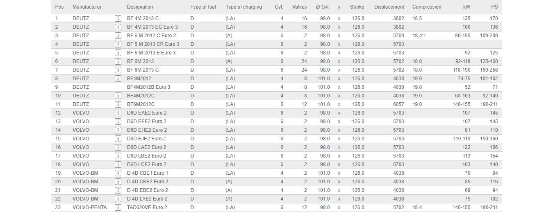The width and height of the screenshot is (553, 214).
Task: Select the D6D LCE2 Euro 2 designation
Action: [x=147, y=164]
